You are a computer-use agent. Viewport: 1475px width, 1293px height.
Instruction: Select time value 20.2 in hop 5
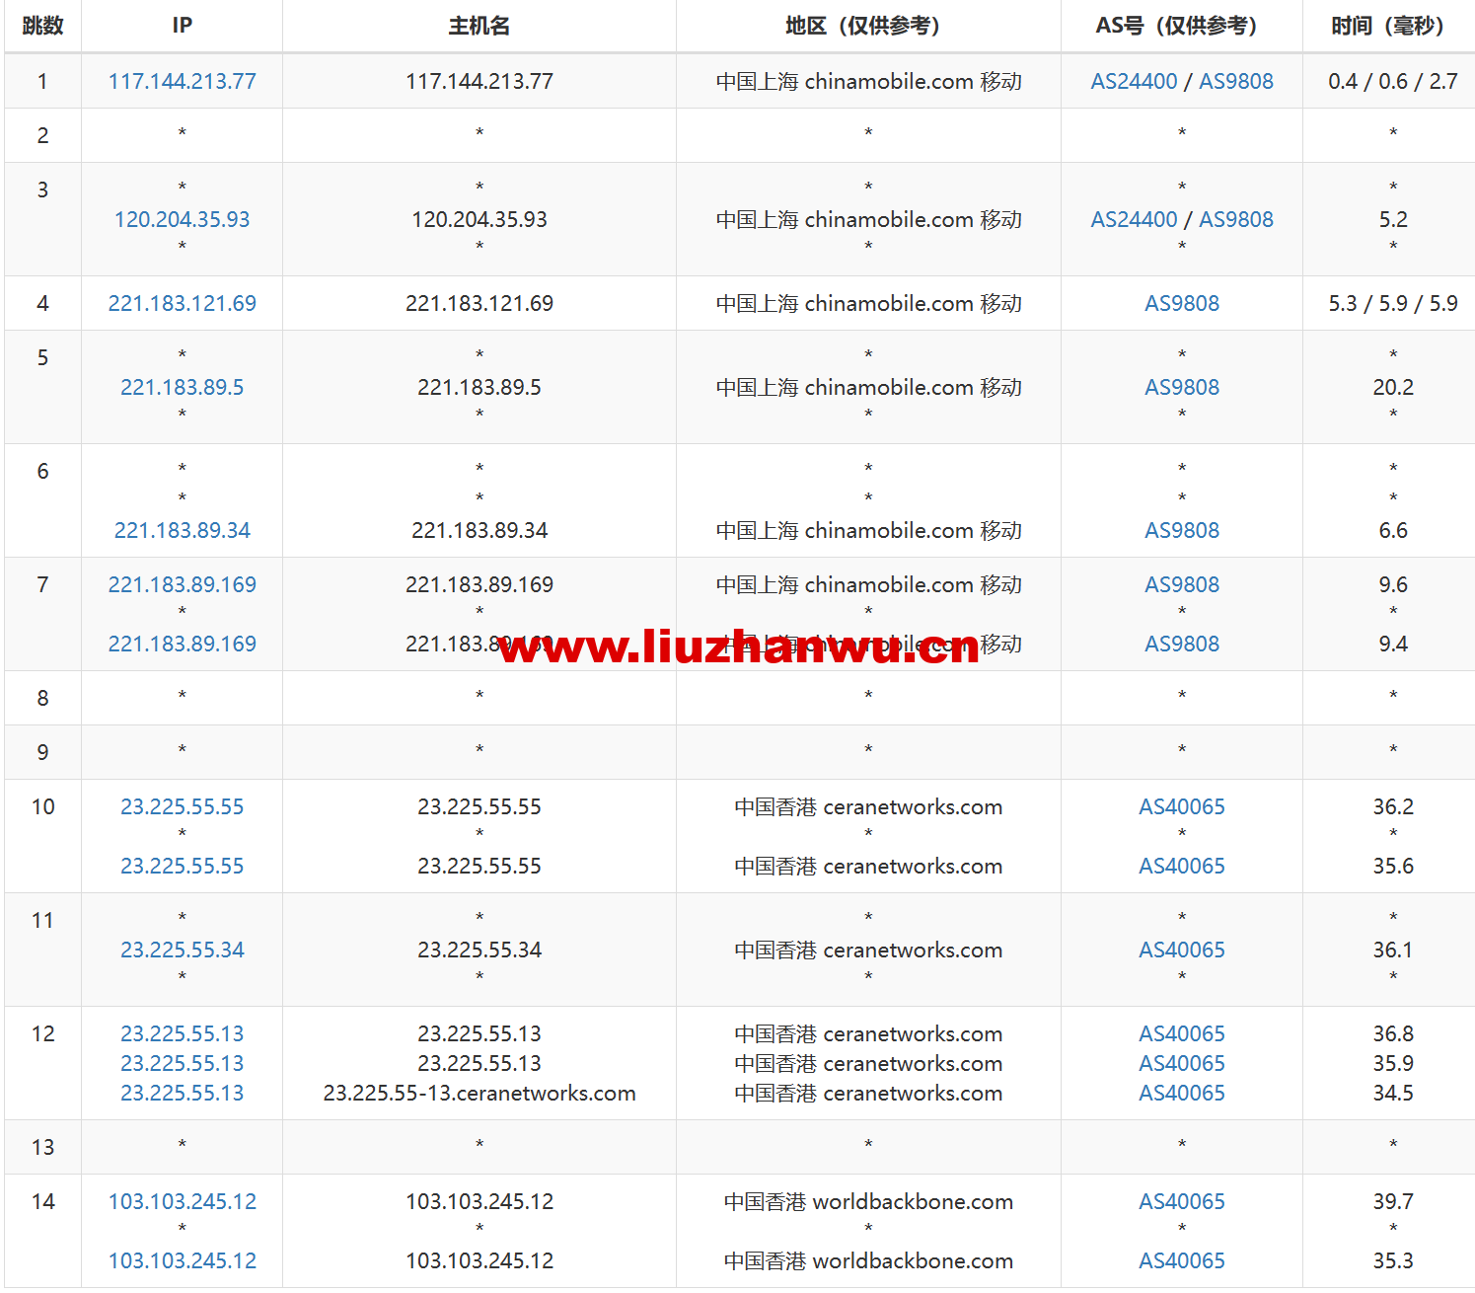click(x=1393, y=387)
